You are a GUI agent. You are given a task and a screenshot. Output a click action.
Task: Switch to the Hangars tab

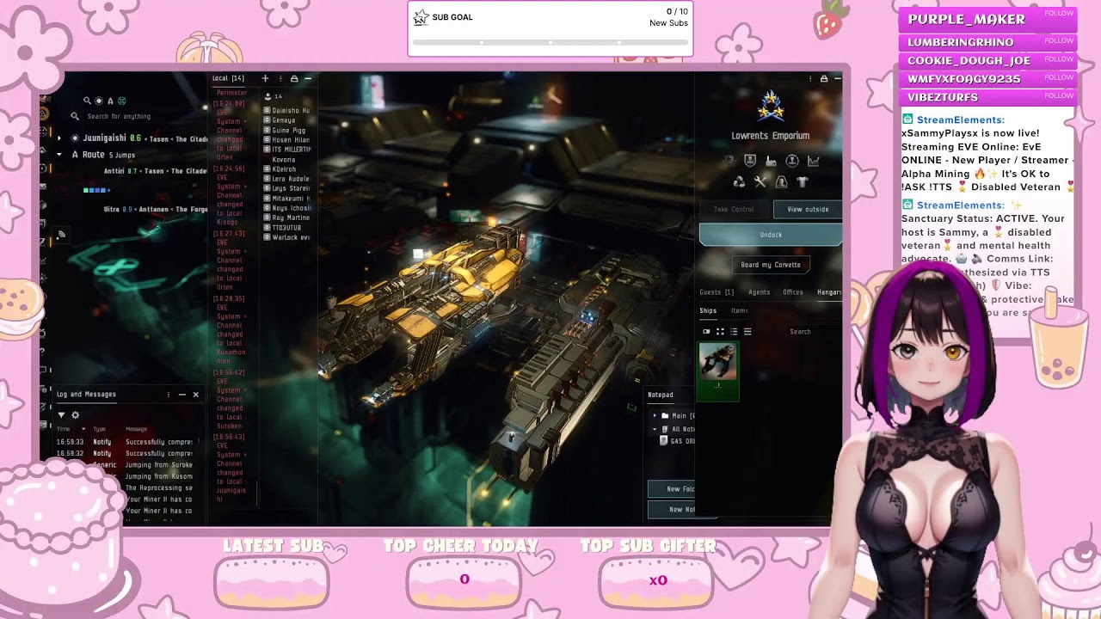(829, 292)
